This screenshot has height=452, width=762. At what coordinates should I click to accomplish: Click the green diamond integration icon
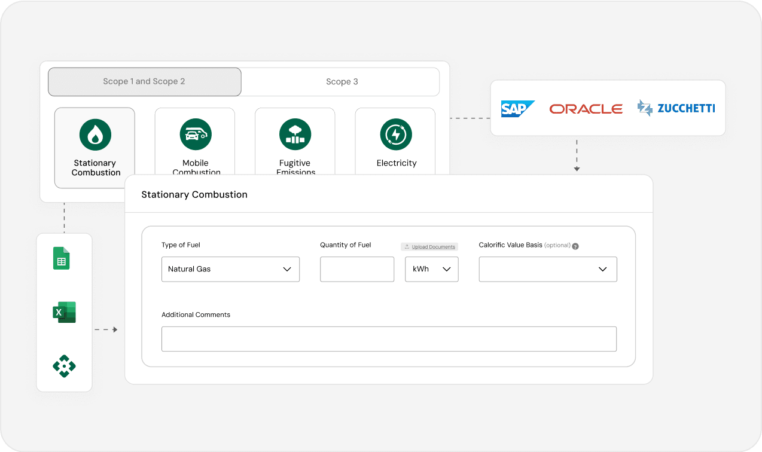(x=64, y=366)
